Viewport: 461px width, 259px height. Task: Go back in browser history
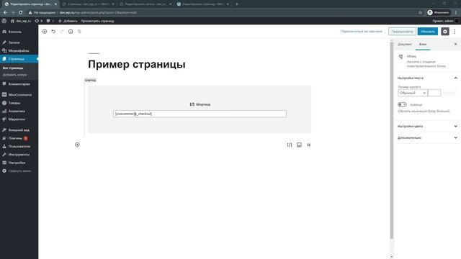[5, 13]
